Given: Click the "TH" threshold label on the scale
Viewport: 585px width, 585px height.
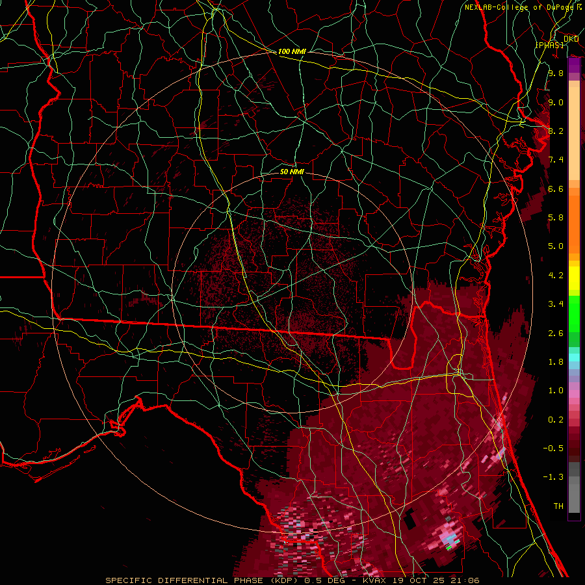Looking at the screenshot, I should (x=558, y=506).
